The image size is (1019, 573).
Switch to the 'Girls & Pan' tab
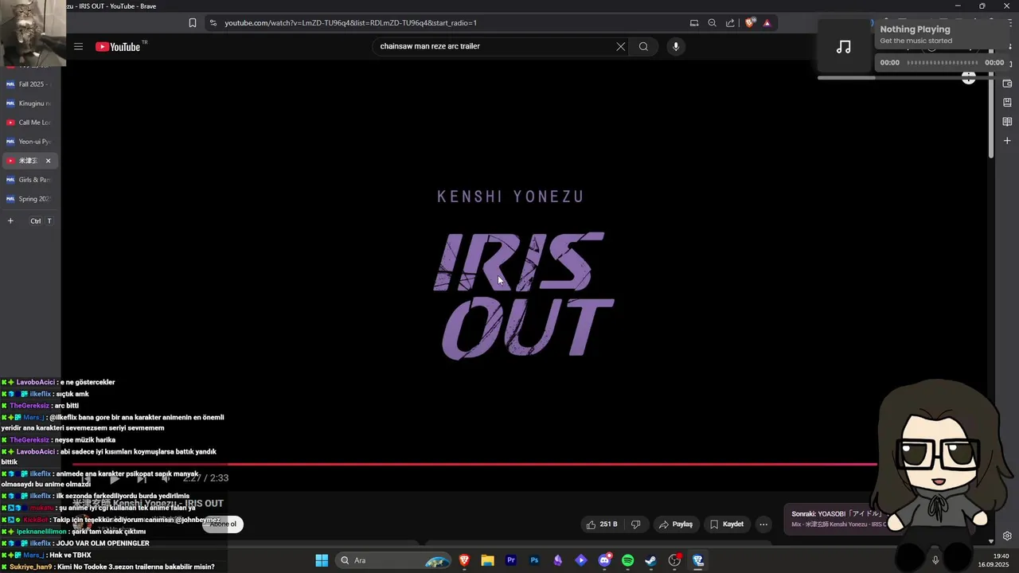tap(29, 180)
